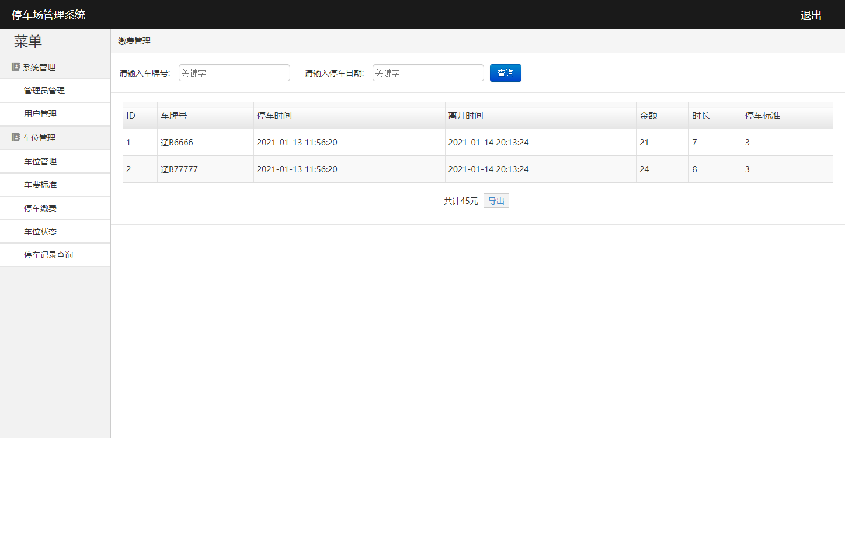Click the icon beside 车位管理 menu header
The height and width of the screenshot is (551, 845).
pos(15,137)
